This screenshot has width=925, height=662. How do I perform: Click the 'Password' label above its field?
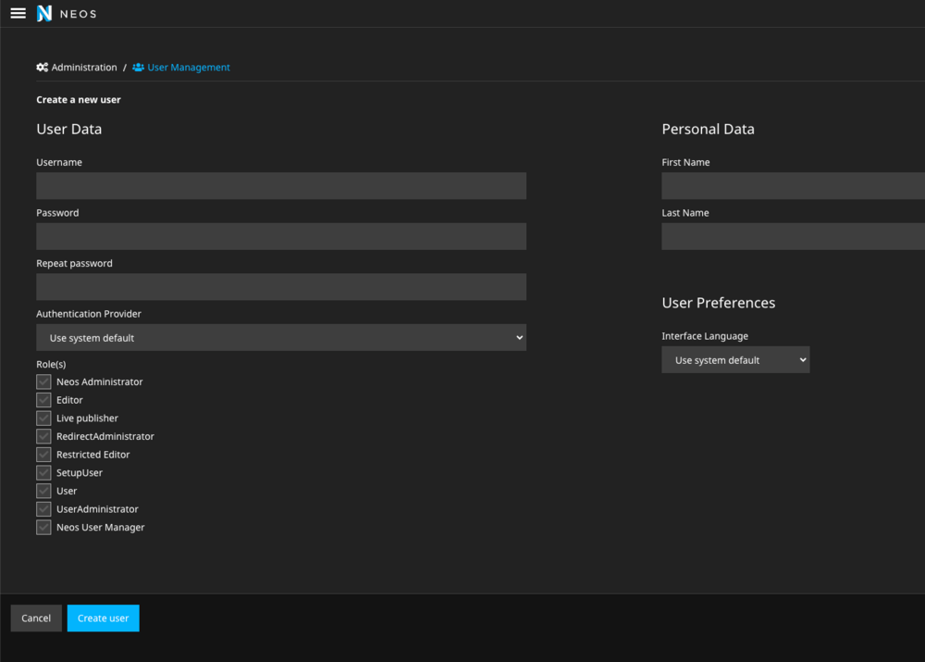click(x=57, y=213)
